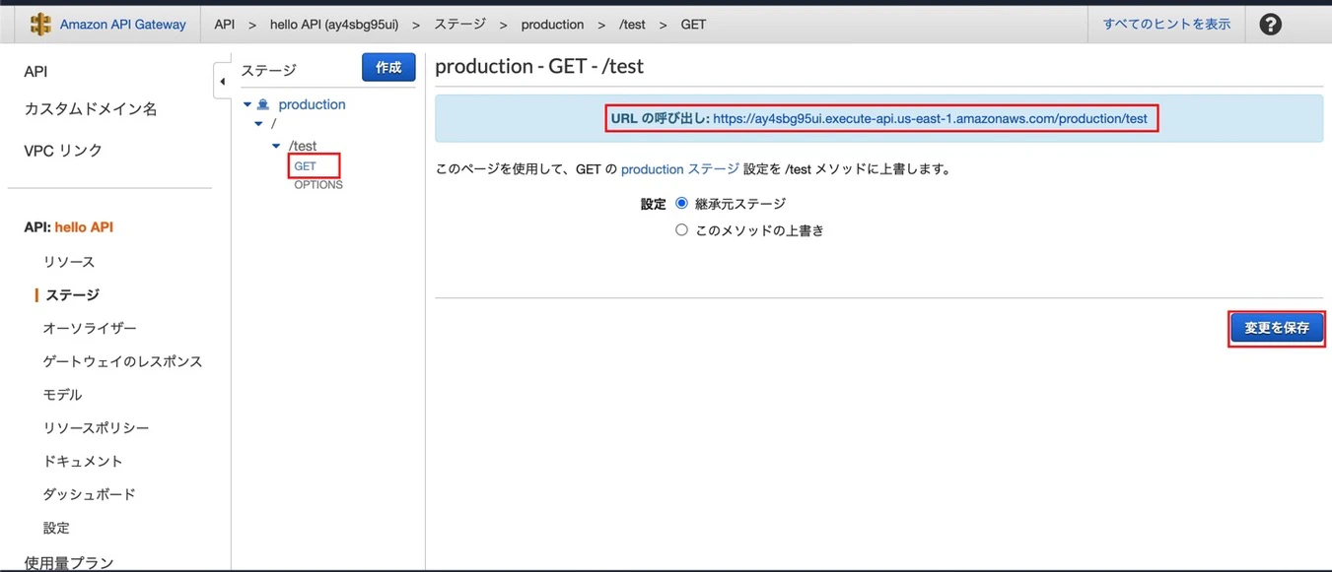Select the このメソッドの上書き radio button
1332x572 pixels.
point(681,230)
